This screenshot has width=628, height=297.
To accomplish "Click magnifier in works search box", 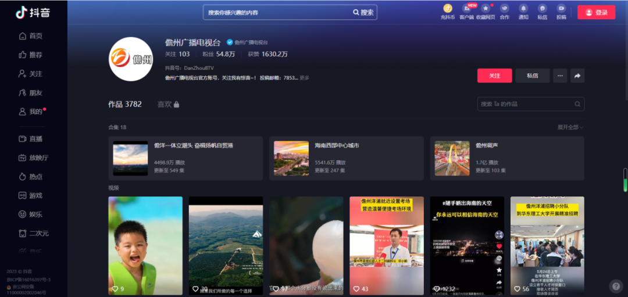I will (x=577, y=104).
